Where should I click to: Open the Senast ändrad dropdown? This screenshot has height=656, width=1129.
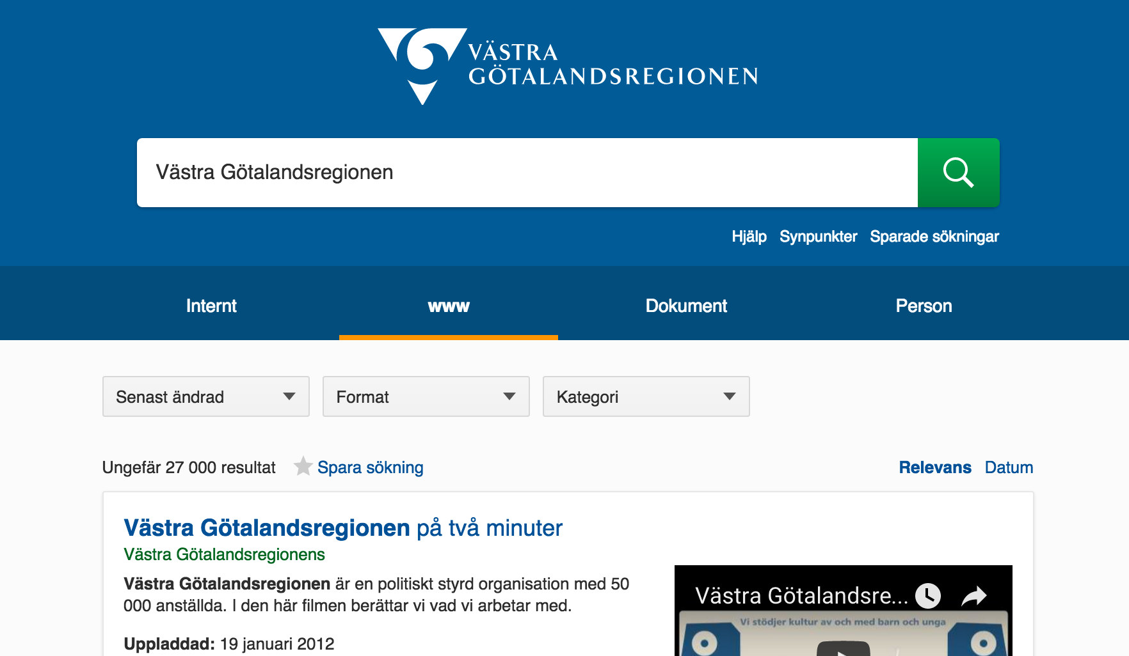click(x=206, y=397)
